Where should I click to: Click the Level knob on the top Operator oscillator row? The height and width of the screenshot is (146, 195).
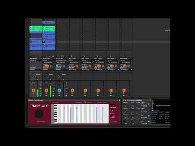[x=142, y=105]
